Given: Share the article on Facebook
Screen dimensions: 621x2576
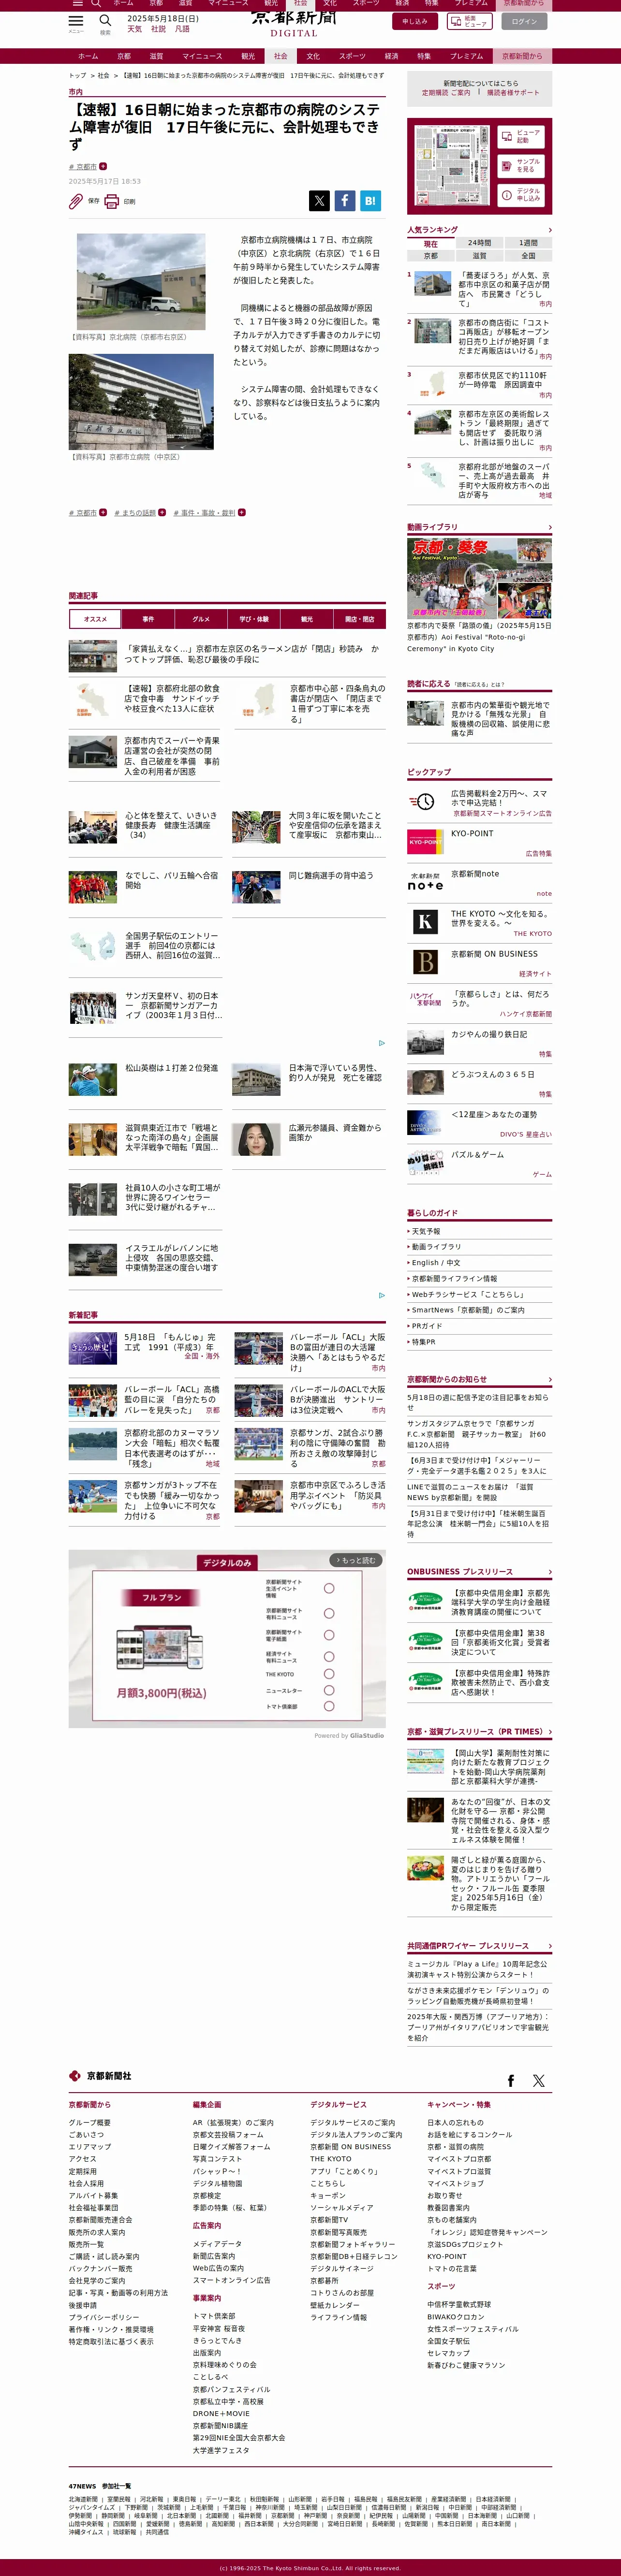Looking at the screenshot, I should click(x=344, y=201).
